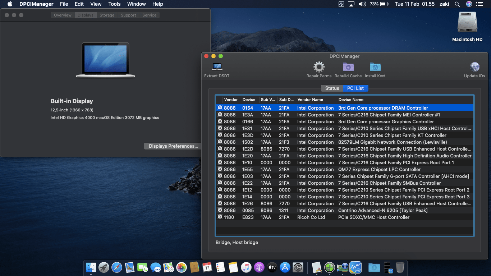
Task: Sort the PCI list by the Vendor column
Action: (232, 100)
